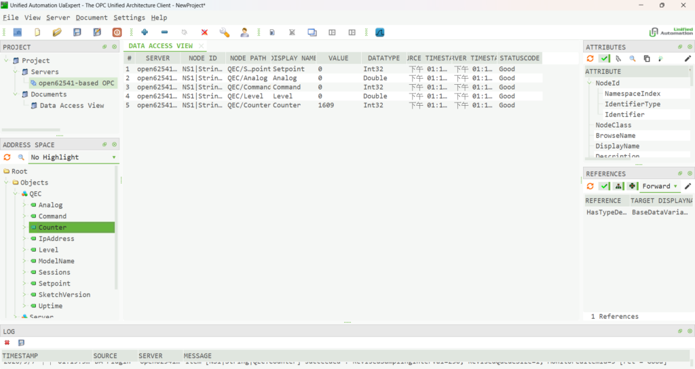Click the pencil edit icon in References

point(688,186)
